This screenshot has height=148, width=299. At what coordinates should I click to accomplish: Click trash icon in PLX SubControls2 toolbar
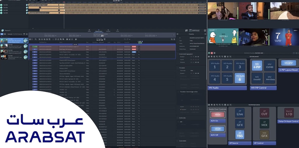(x=214, y=57)
